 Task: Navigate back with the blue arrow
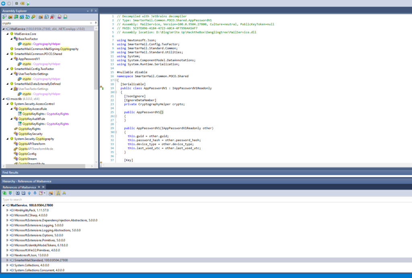tap(3, 3)
